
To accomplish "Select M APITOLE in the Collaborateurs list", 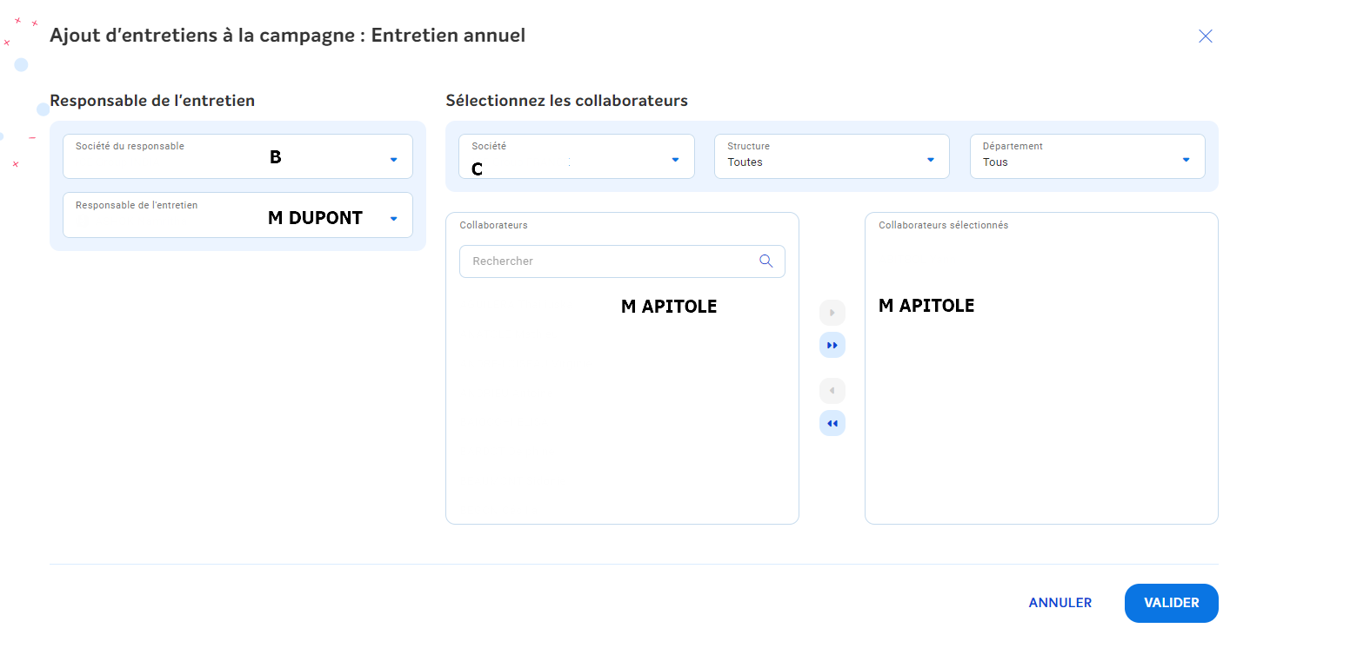I will click(668, 307).
